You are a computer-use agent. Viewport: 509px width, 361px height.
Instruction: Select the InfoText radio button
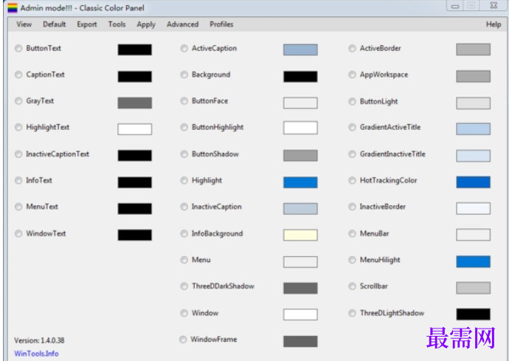[18, 180]
